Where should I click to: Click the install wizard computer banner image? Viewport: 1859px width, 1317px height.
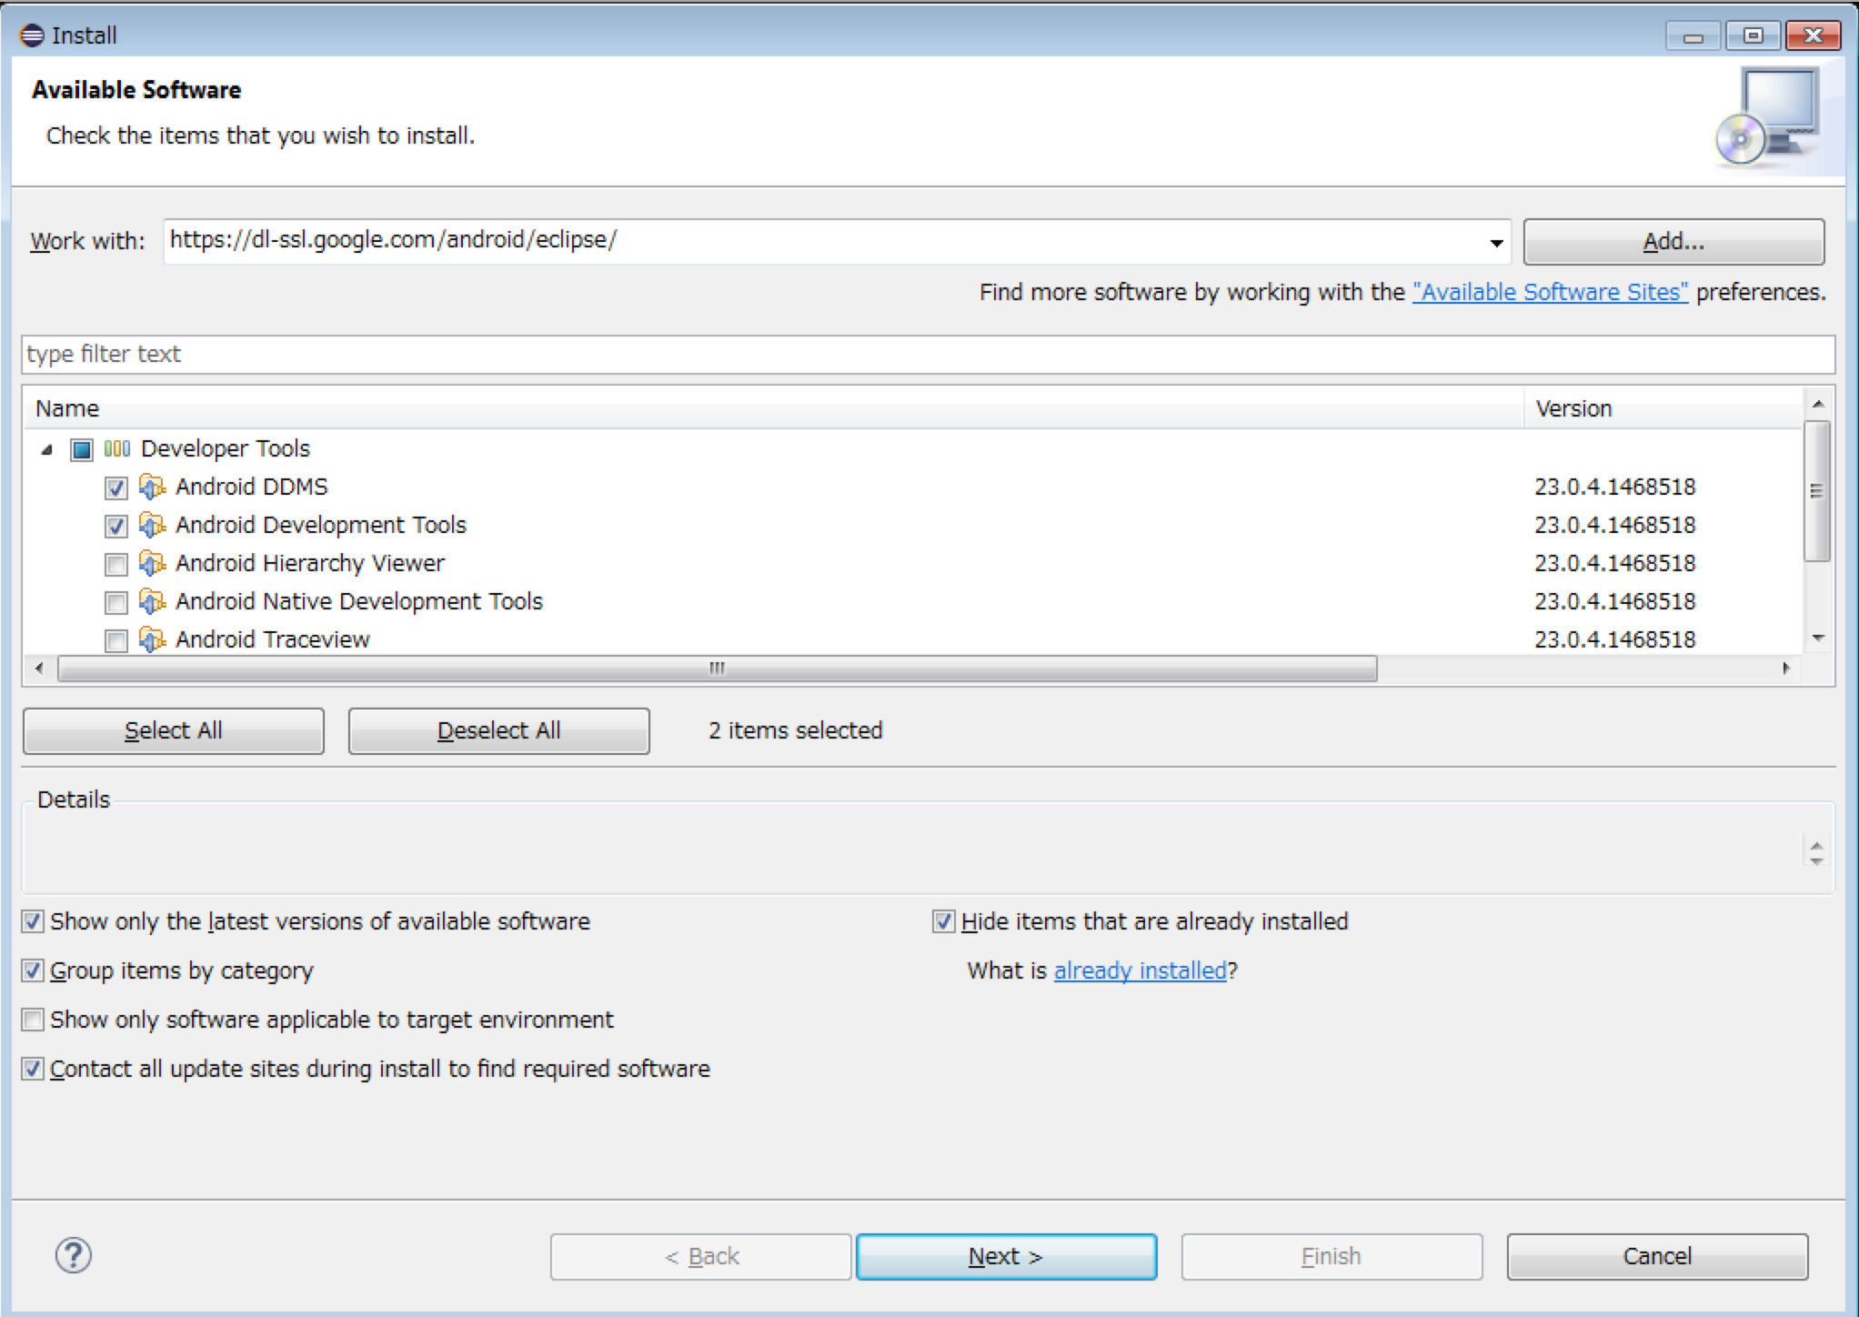tap(1768, 118)
